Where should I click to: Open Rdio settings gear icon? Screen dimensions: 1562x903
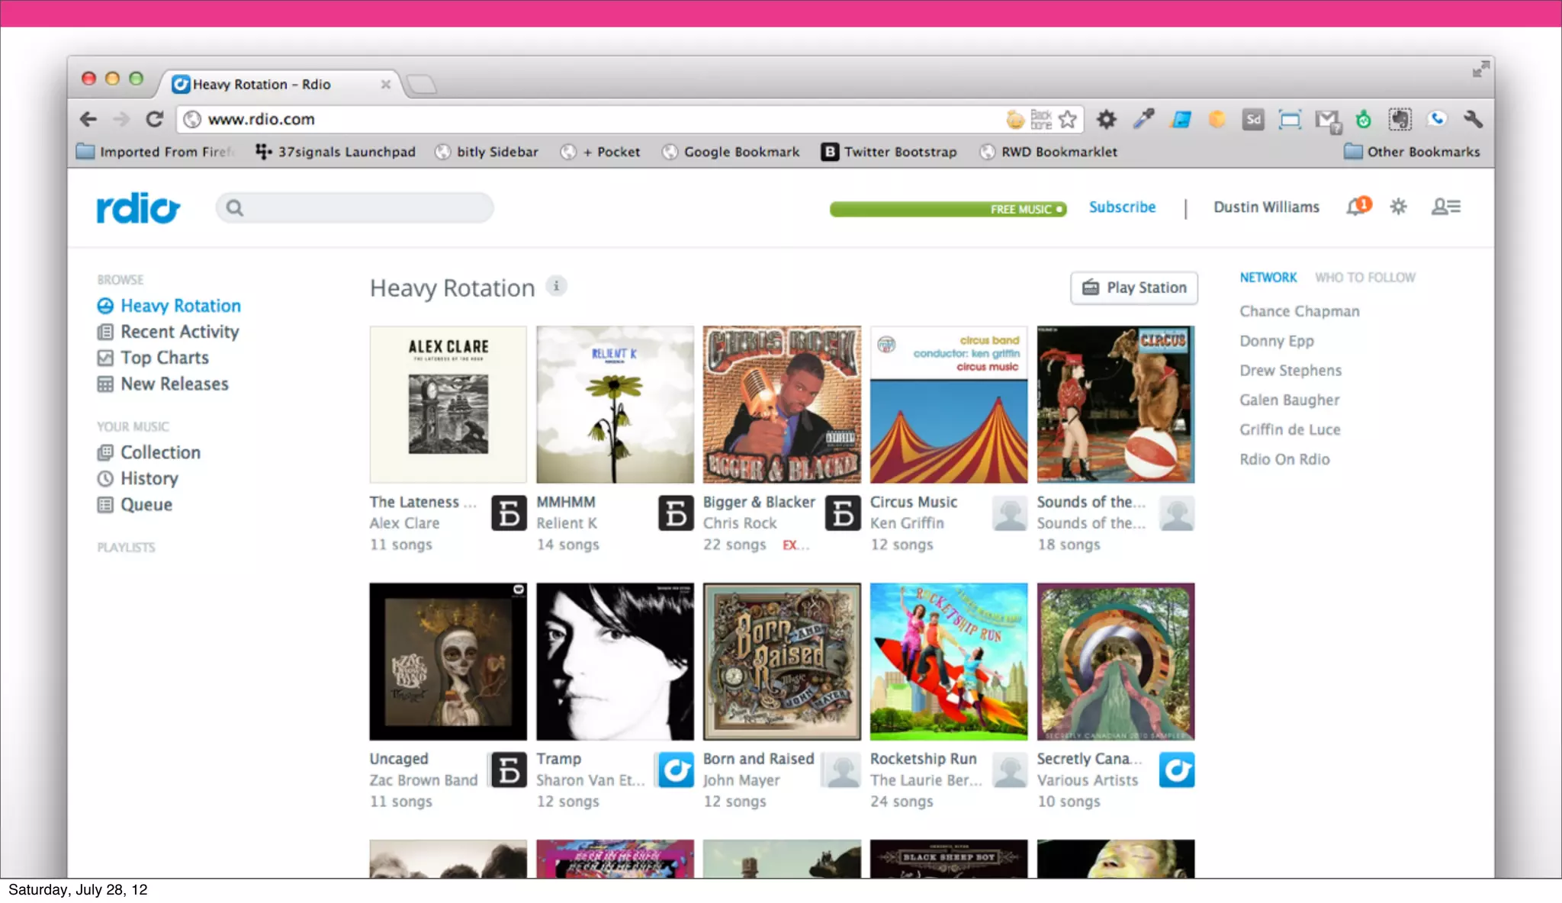(x=1398, y=207)
